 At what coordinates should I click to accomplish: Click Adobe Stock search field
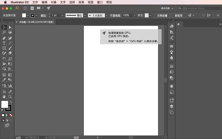tap(199, 8)
